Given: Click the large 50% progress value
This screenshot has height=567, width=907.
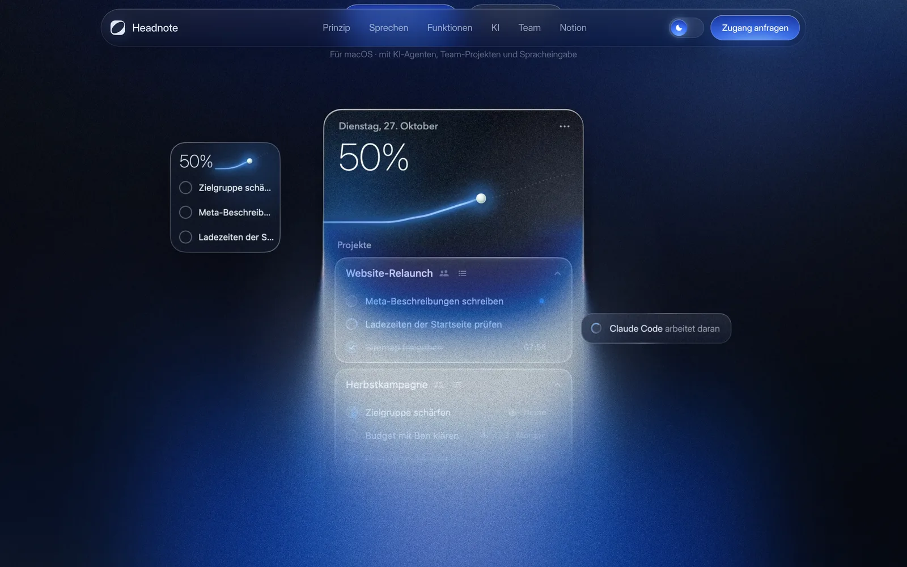Looking at the screenshot, I should click(x=374, y=157).
